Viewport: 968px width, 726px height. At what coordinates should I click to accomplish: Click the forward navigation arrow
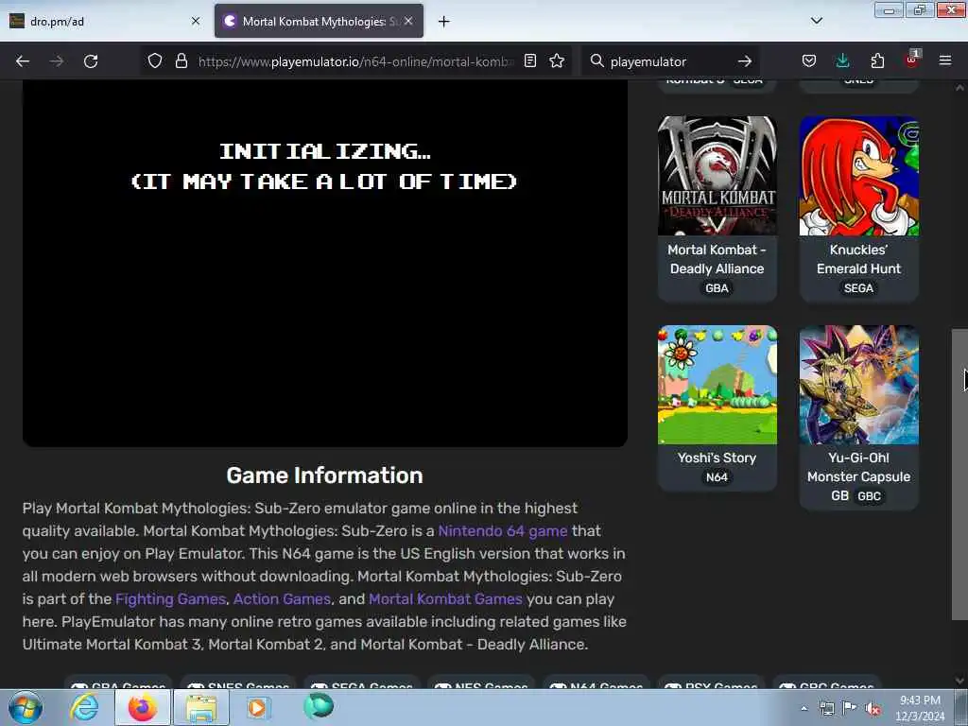point(57,61)
